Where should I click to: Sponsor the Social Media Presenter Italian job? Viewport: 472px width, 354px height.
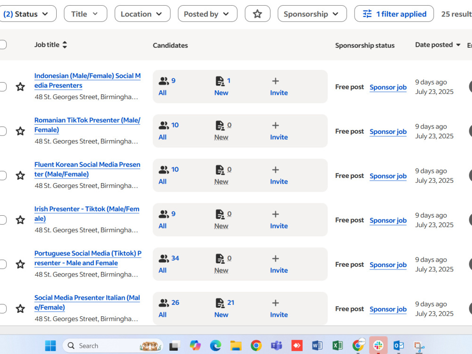click(x=388, y=309)
